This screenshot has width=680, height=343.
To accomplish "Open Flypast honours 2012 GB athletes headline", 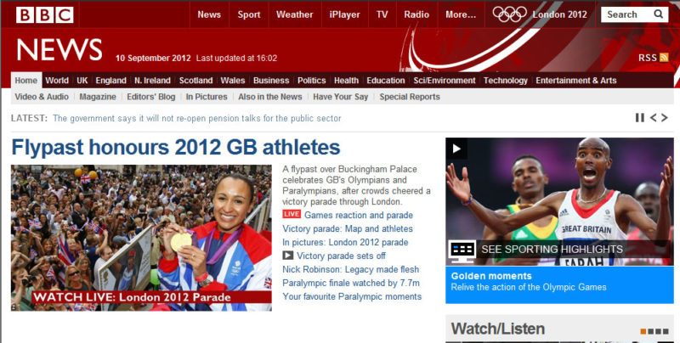I will pos(176,147).
